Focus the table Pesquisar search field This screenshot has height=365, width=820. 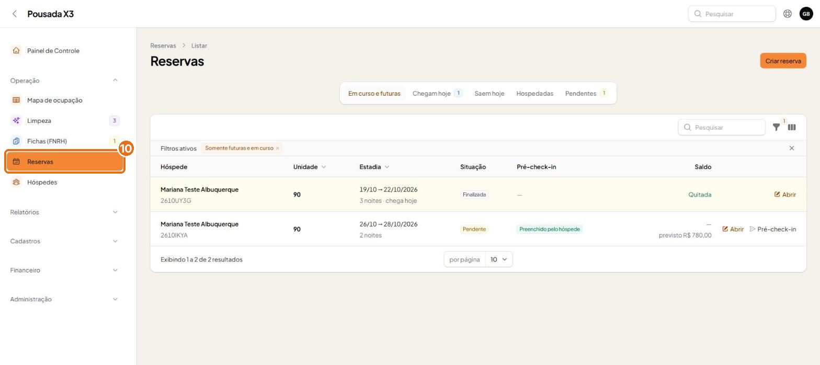tap(721, 128)
